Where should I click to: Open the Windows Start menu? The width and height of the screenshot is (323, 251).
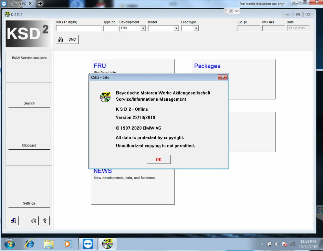pos(9,244)
